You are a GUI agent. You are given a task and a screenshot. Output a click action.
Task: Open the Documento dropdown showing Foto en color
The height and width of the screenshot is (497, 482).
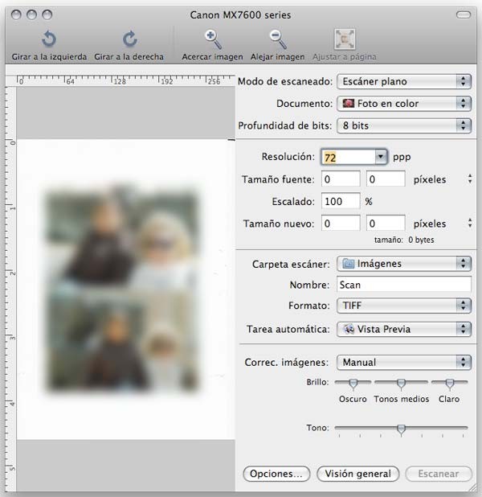404,104
